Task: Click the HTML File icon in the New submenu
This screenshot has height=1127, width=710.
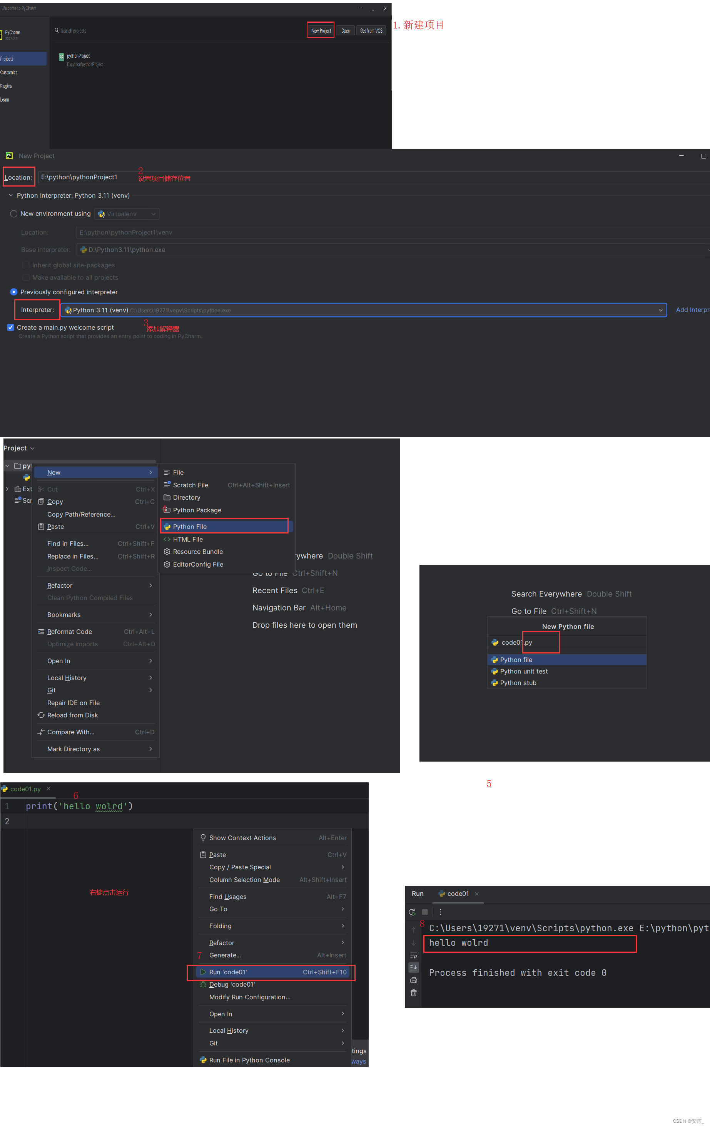Action: [x=167, y=539]
